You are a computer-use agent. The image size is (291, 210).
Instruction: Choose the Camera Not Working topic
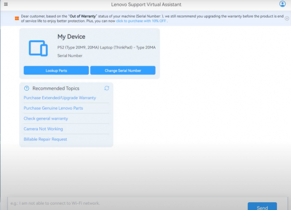pyautogui.click(x=43, y=129)
